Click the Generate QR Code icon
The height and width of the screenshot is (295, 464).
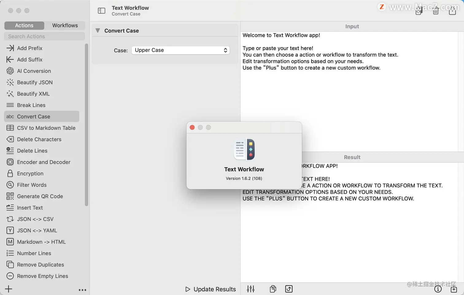click(10, 196)
